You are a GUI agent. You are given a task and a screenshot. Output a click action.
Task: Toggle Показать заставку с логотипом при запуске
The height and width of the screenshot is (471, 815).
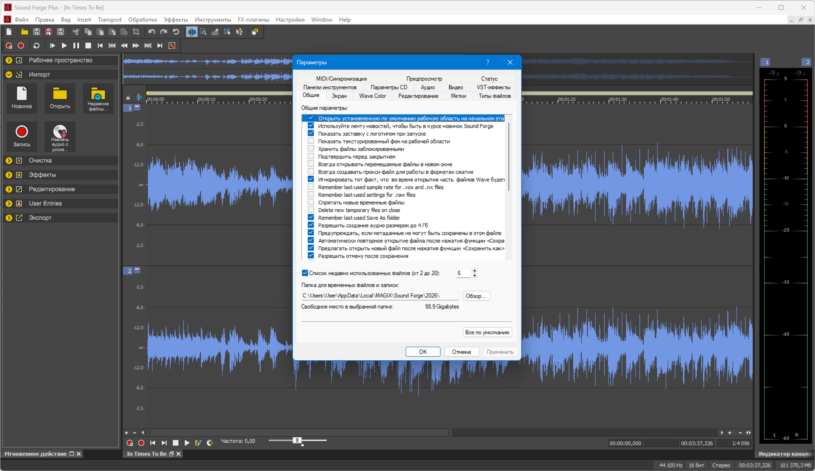point(311,134)
